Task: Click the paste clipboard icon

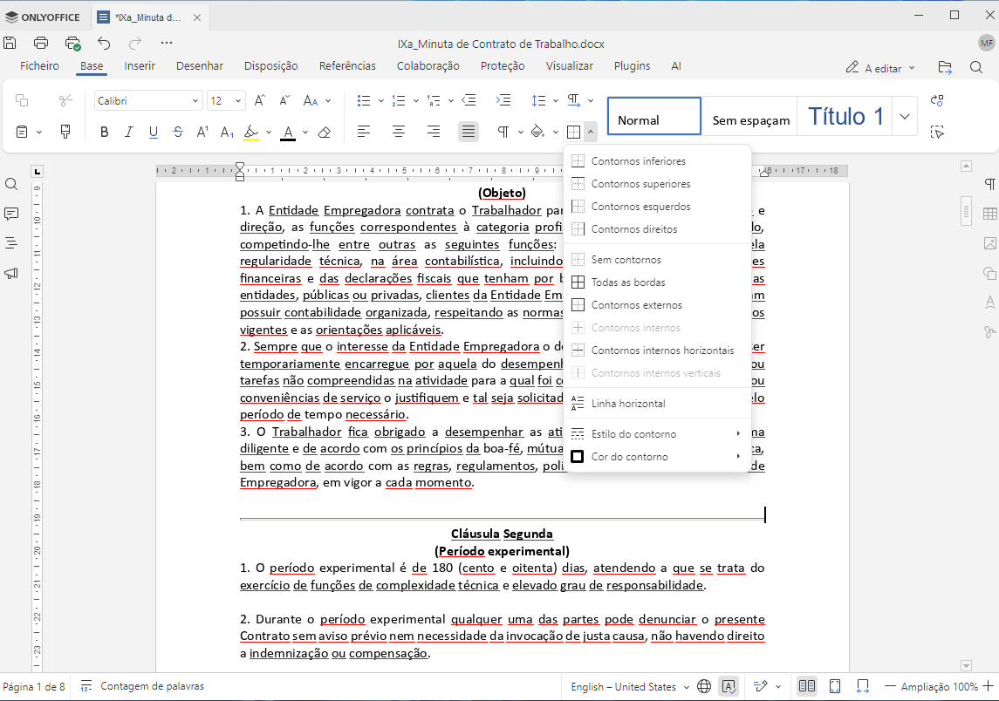Action: point(22,132)
